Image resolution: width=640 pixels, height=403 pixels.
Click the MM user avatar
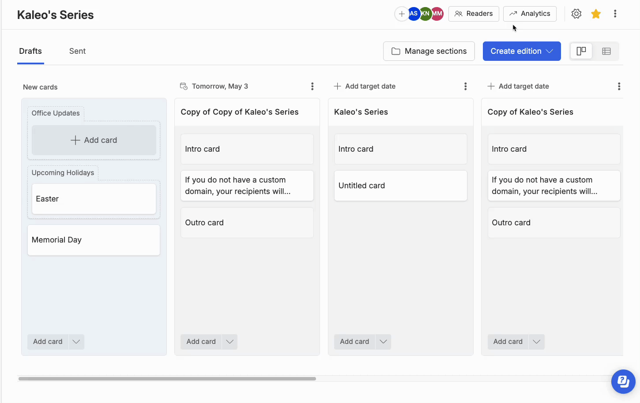pos(437,14)
